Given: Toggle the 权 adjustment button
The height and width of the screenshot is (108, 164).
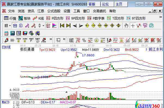Looking at the screenshot, I should point(48,26).
